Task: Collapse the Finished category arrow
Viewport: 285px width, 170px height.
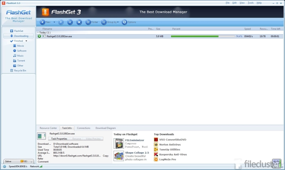Action: pyautogui.click(x=26, y=41)
